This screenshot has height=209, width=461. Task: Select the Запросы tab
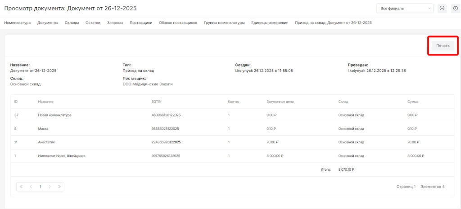click(x=115, y=22)
